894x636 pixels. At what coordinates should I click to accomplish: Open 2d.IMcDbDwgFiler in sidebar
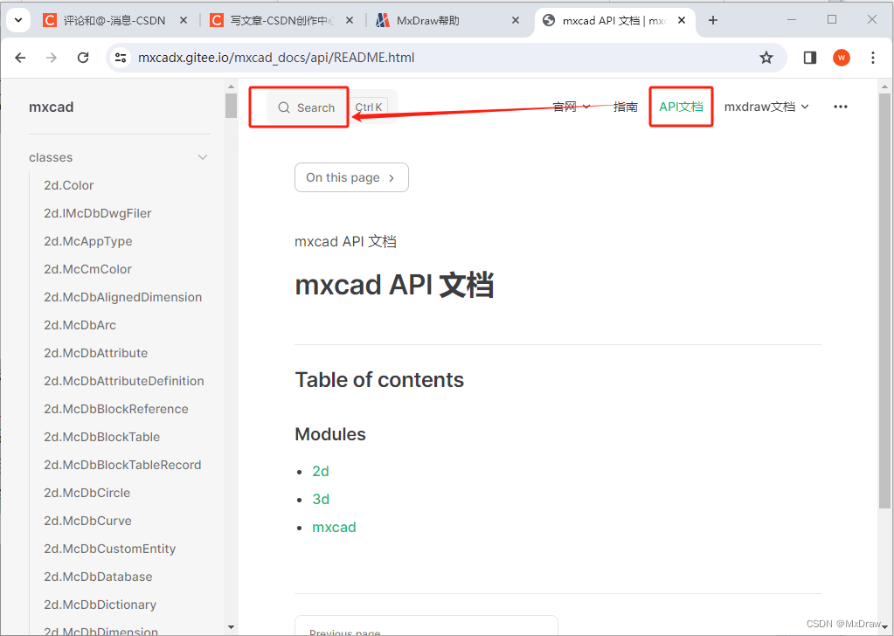point(98,213)
